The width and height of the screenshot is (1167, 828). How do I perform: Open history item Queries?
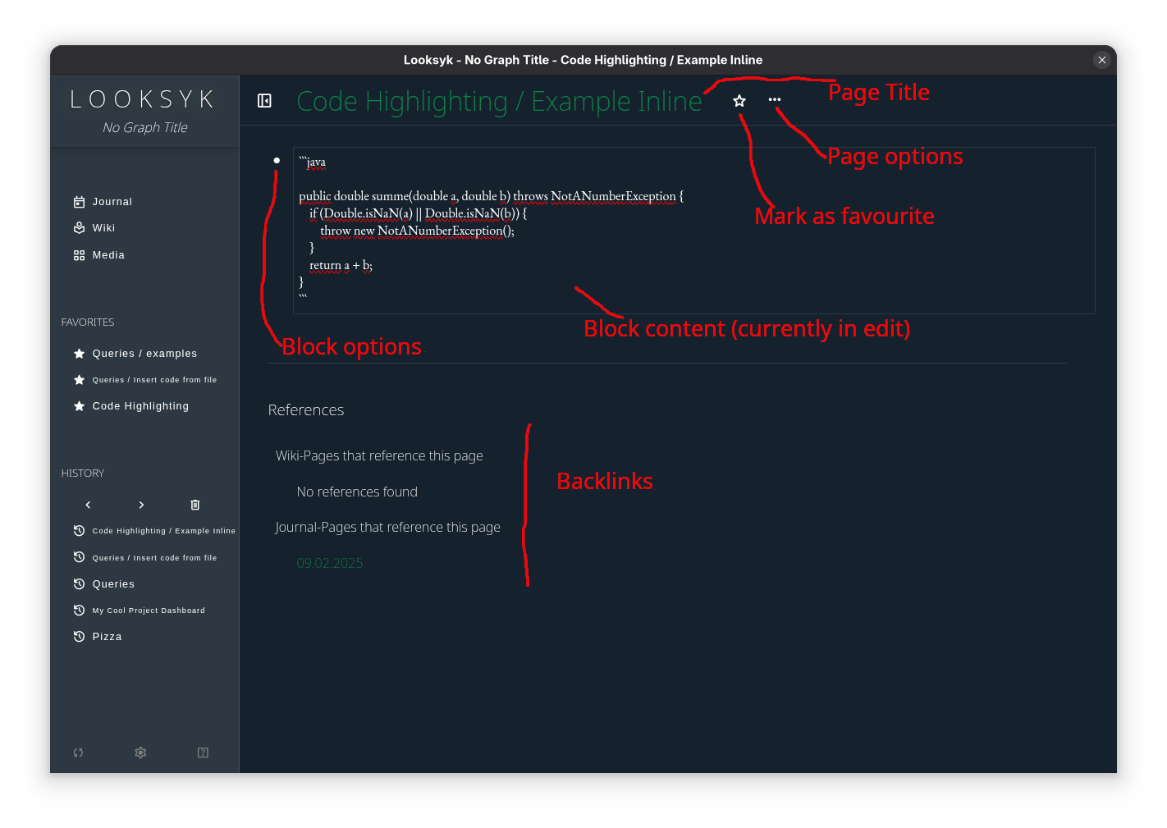click(x=113, y=584)
